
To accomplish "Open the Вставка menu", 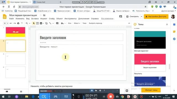I will point(35,19).
